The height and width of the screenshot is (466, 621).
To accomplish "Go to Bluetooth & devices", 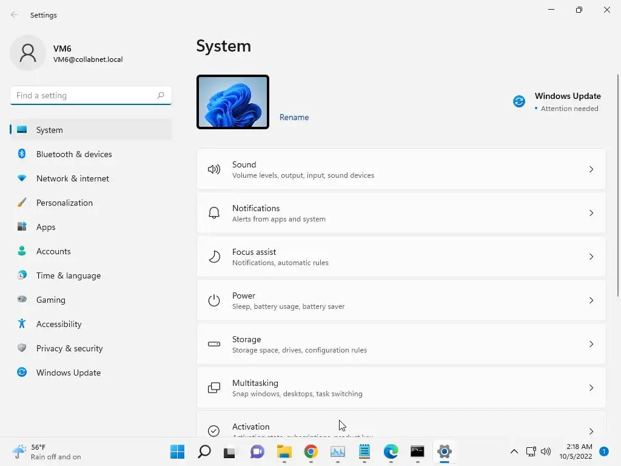I will [91, 154].
